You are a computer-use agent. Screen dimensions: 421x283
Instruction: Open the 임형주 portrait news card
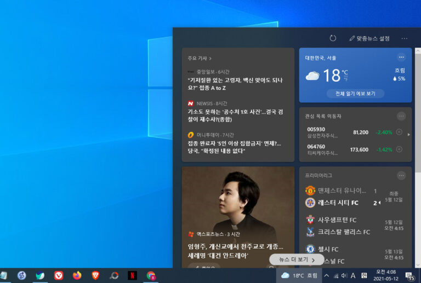(238, 217)
